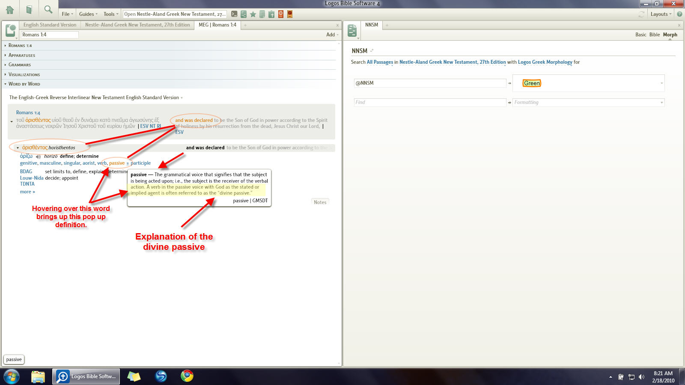Select the MEG | Romans 1:4 tab
685x385 pixels.
(217, 25)
